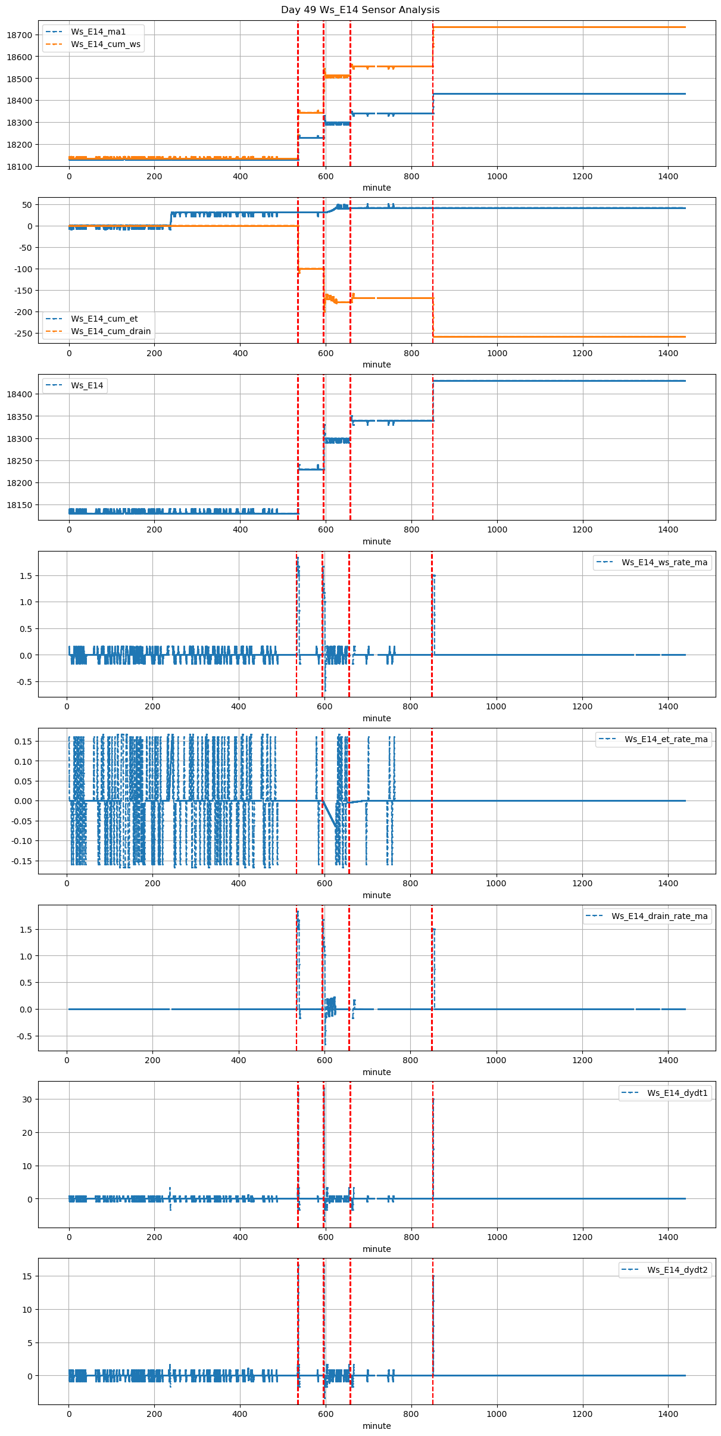Select the Ws_E14_cum_ws legend entry
The height and width of the screenshot is (1436, 721).
105,44
